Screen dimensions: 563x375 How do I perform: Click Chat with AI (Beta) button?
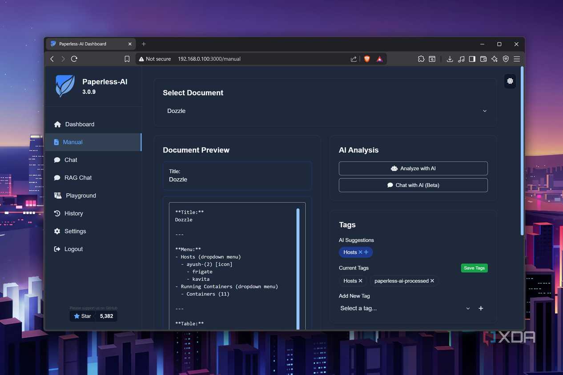point(413,185)
